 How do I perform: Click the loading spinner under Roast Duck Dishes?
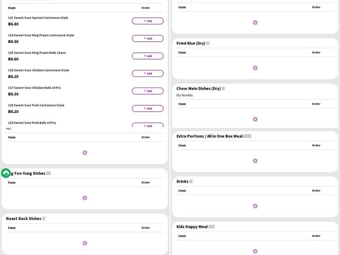pyautogui.click(x=85, y=243)
